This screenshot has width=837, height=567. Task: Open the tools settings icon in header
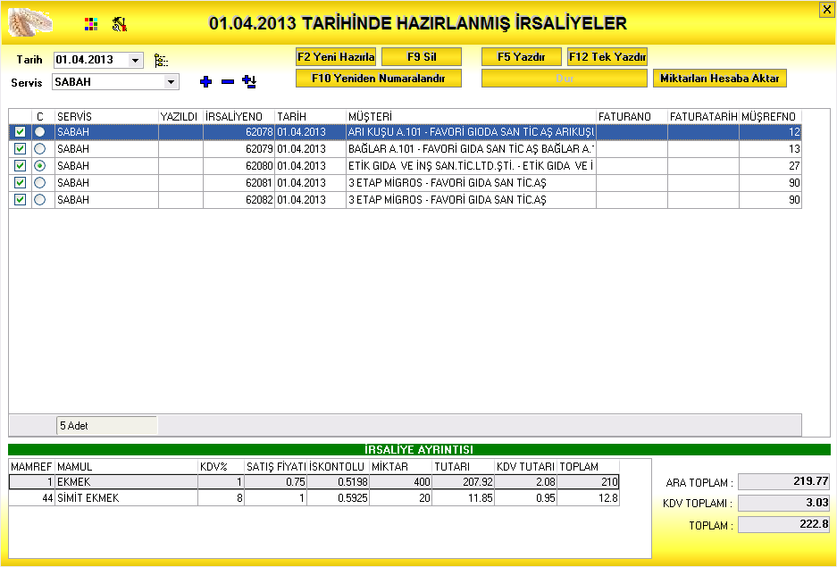(x=120, y=23)
